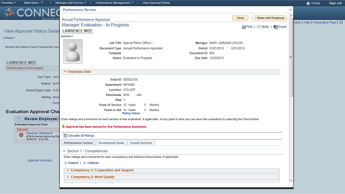Image resolution: width=345 pixels, height=194 pixels.
Task: Click the Export icon
Action: click(x=275, y=27)
